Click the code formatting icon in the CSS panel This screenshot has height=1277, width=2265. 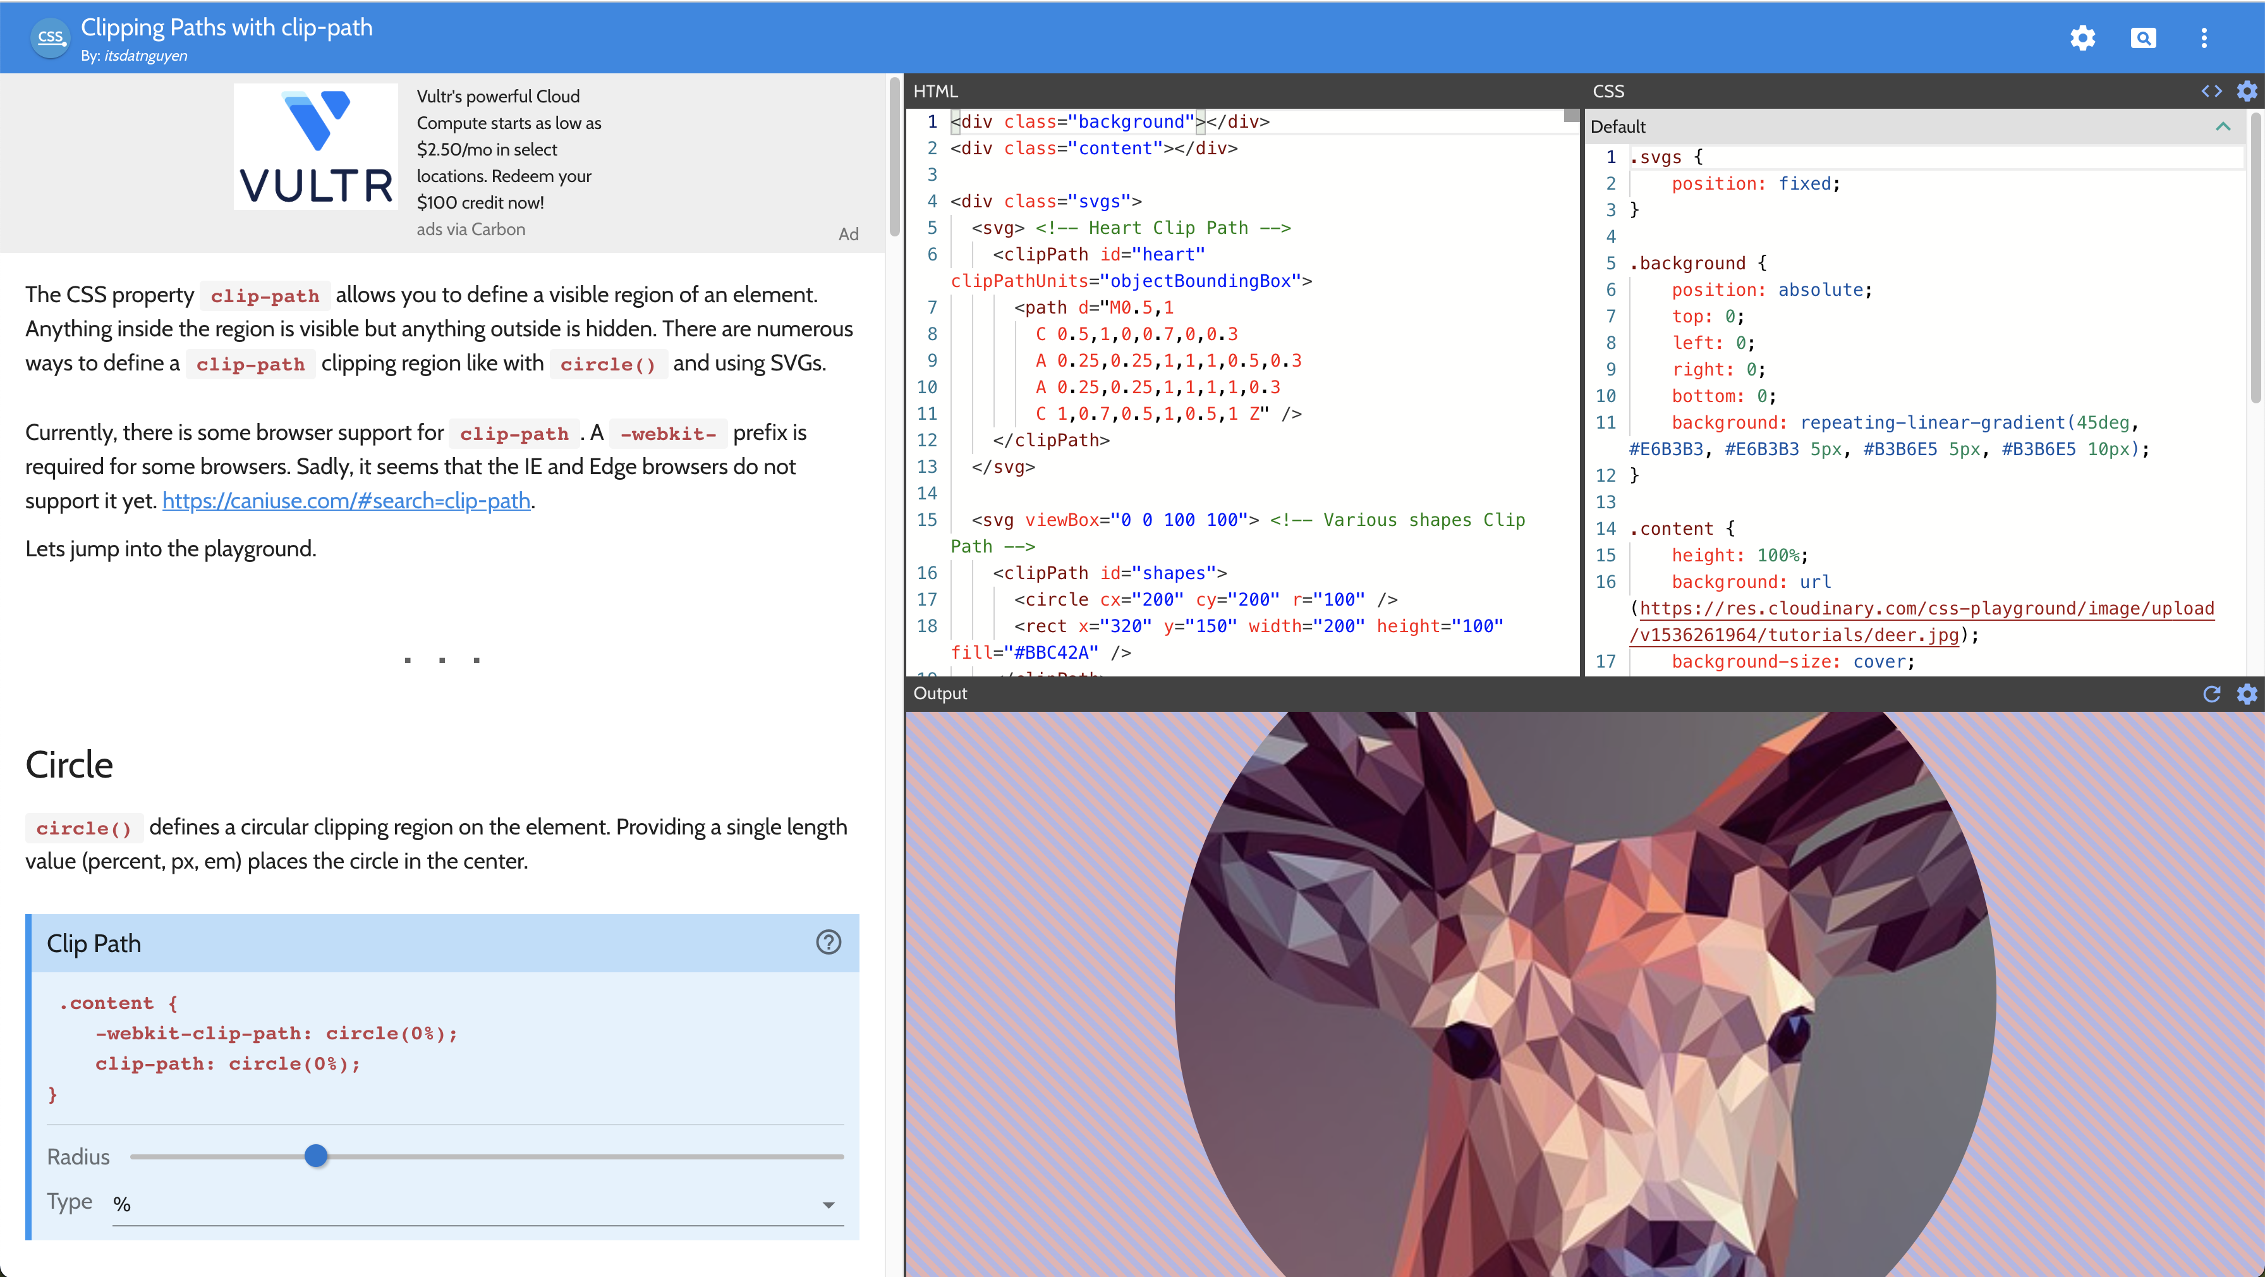pyautogui.click(x=2211, y=90)
